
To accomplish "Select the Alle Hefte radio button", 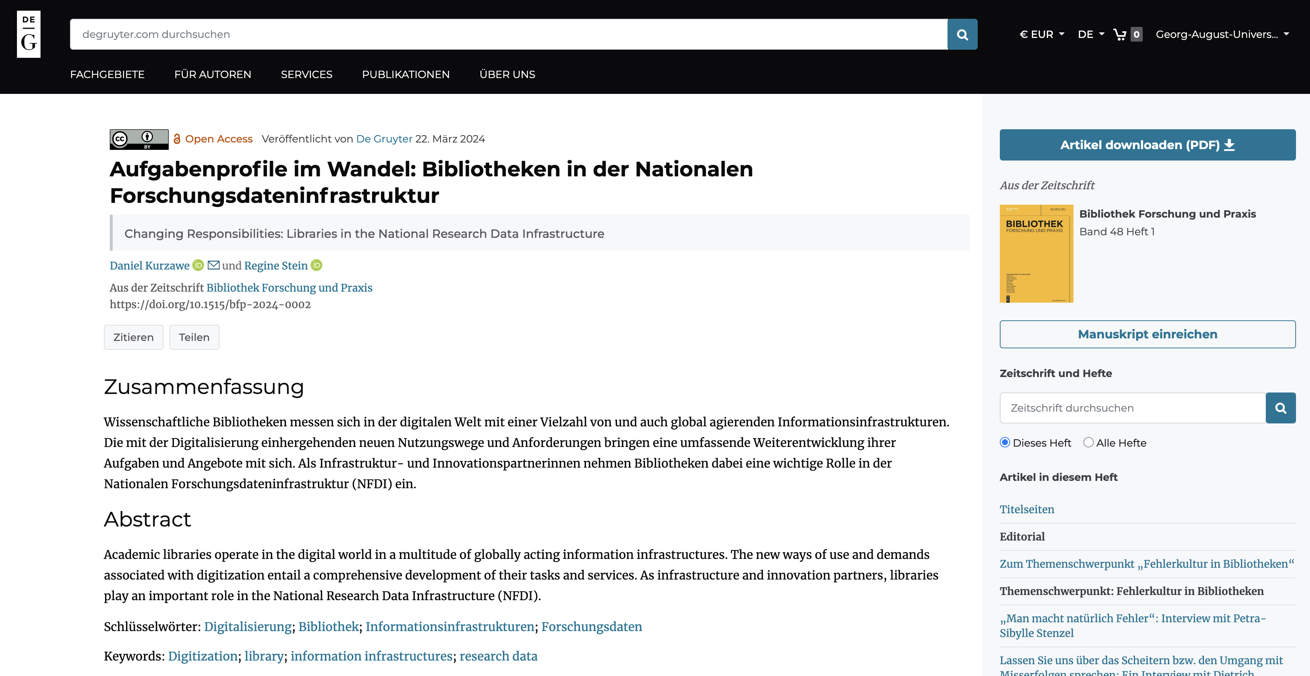I will pyautogui.click(x=1088, y=442).
